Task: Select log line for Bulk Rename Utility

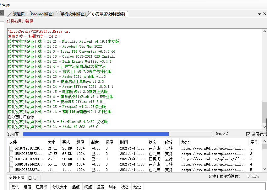Action: coord(60,61)
